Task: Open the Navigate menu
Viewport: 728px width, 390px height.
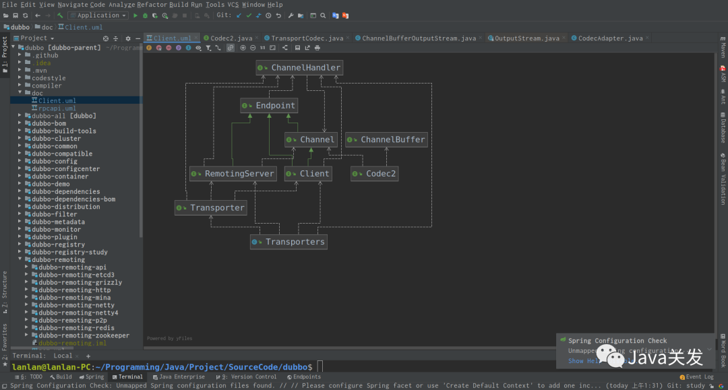Action: (x=72, y=5)
